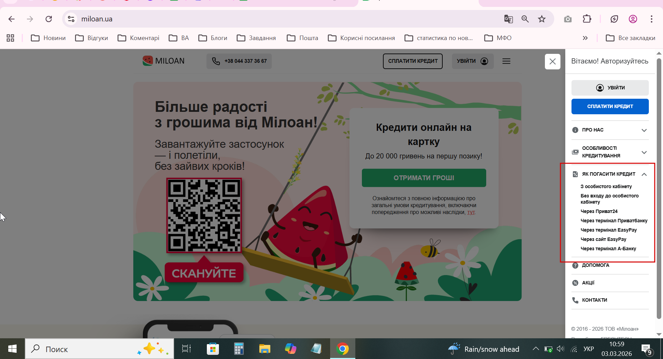Click УВІЙТИ in the site header
The image size is (663, 359).
pyautogui.click(x=472, y=61)
